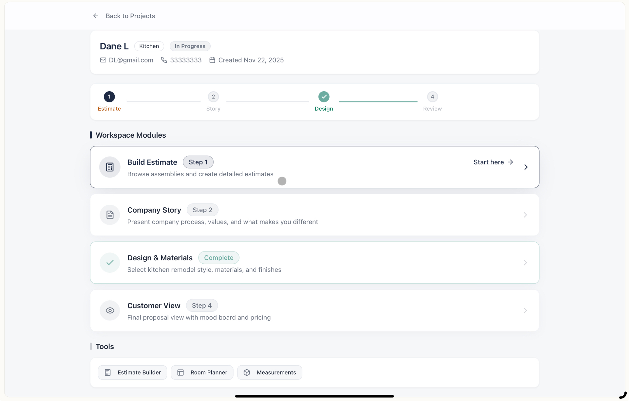This screenshot has height=401, width=629.
Task: Click the email envelope icon
Action: [x=103, y=60]
